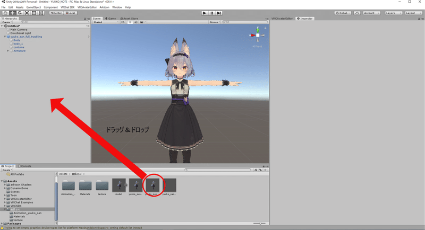The image size is (425, 230).
Task: Toggle Local coordinate handle button
Action: coord(71,13)
